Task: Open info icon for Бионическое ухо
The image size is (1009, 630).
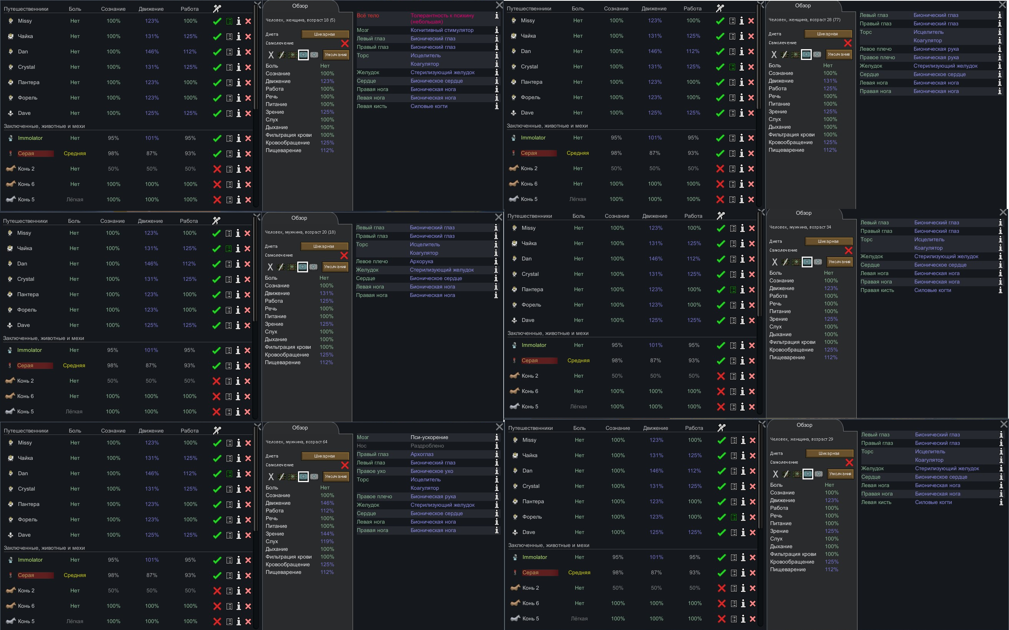Action: tap(496, 471)
